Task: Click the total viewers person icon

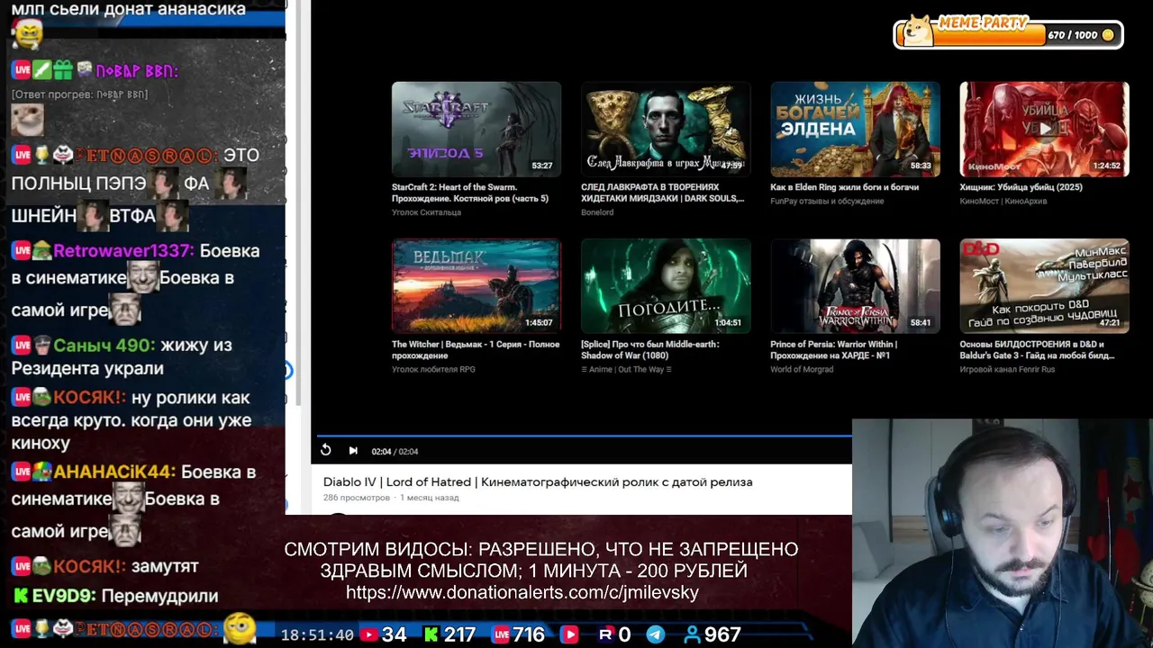Action: (692, 634)
